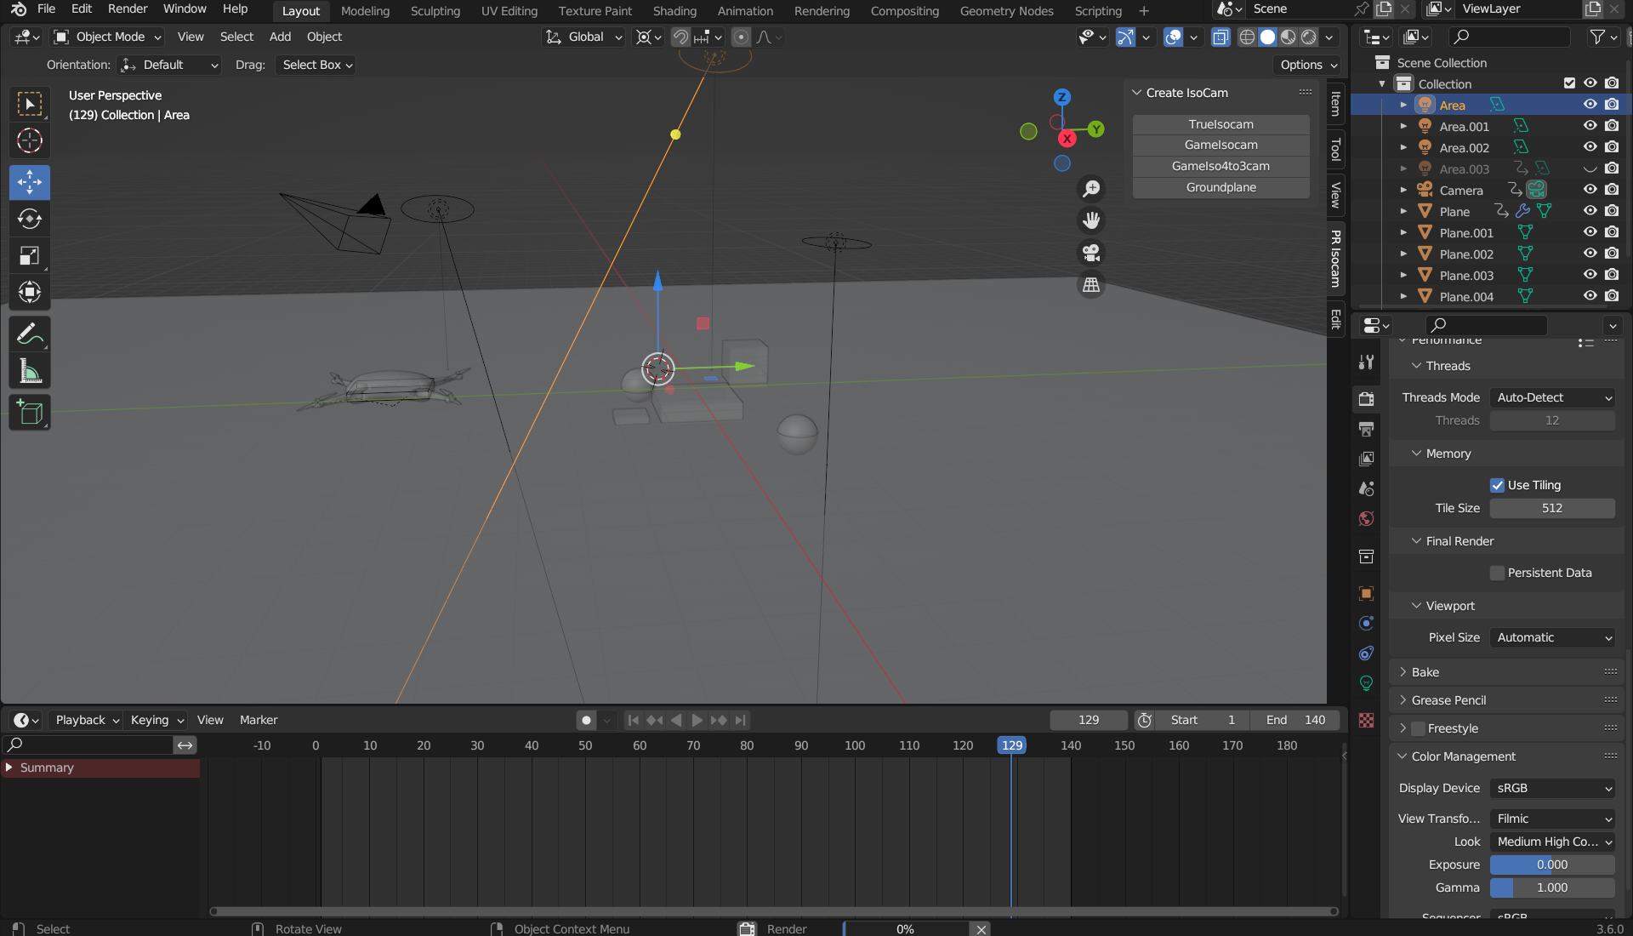Open the View Transform Filmic dropdown
1633x936 pixels.
(1552, 819)
